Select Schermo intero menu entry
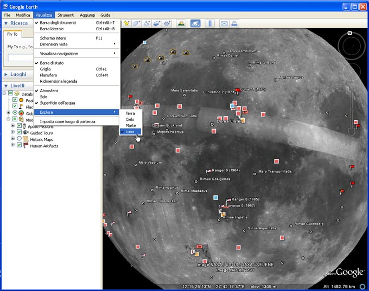Image resolution: width=369 pixels, height=291 pixels. pyautogui.click(x=77, y=38)
